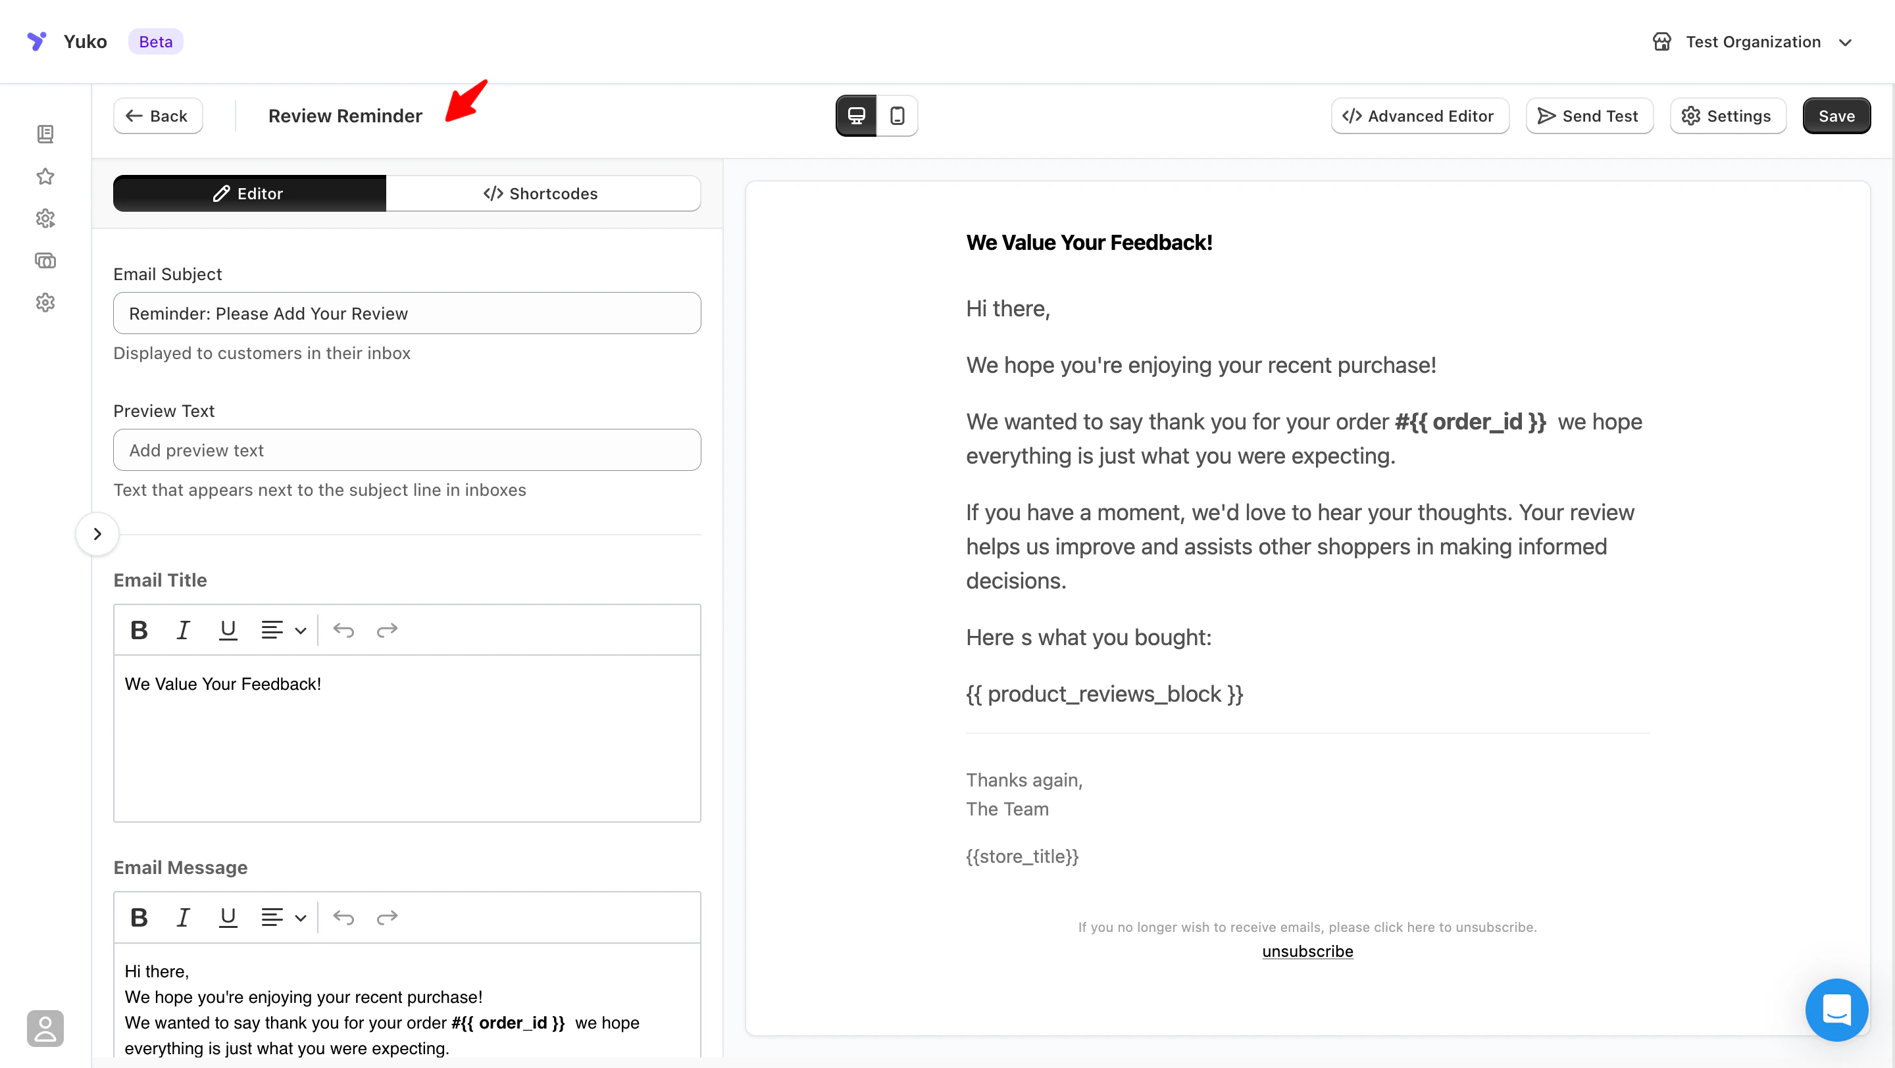Open text alignment dropdown in Email Message

pyautogui.click(x=283, y=917)
